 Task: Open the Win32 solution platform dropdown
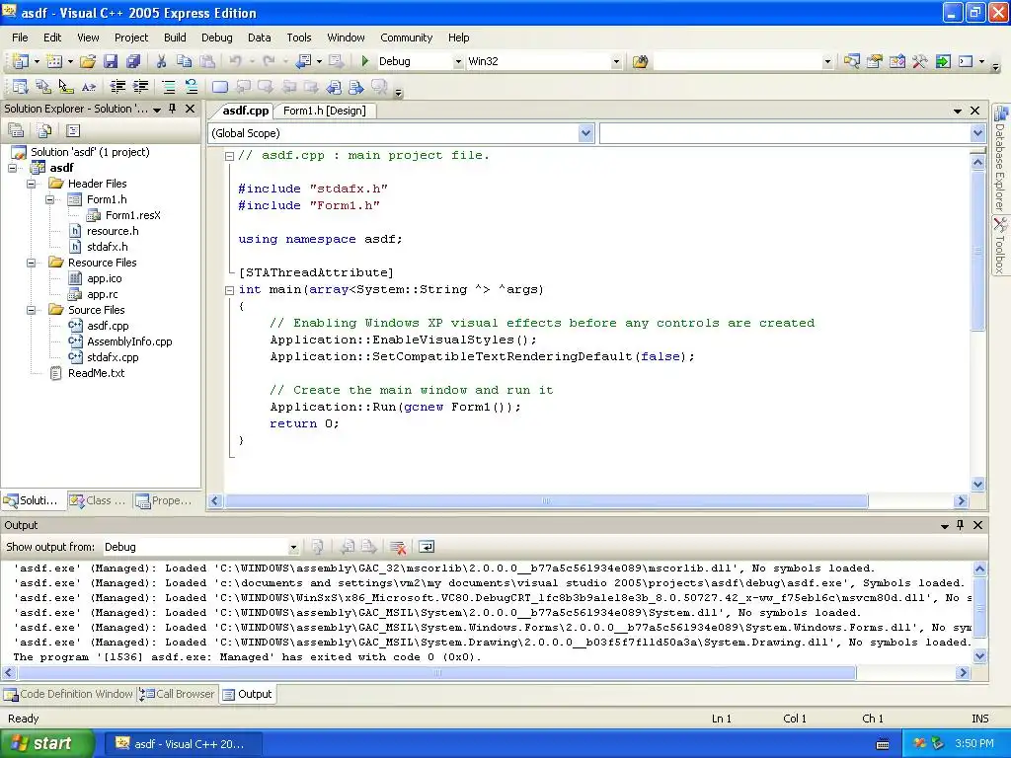point(616,62)
